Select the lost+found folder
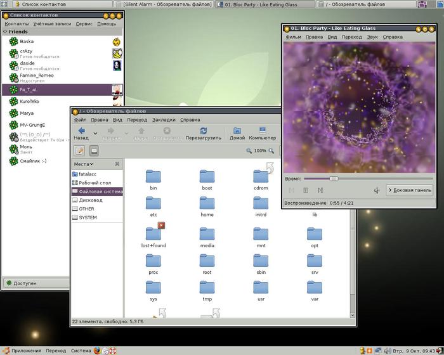The height and width of the screenshot is (355, 444). pos(153,237)
